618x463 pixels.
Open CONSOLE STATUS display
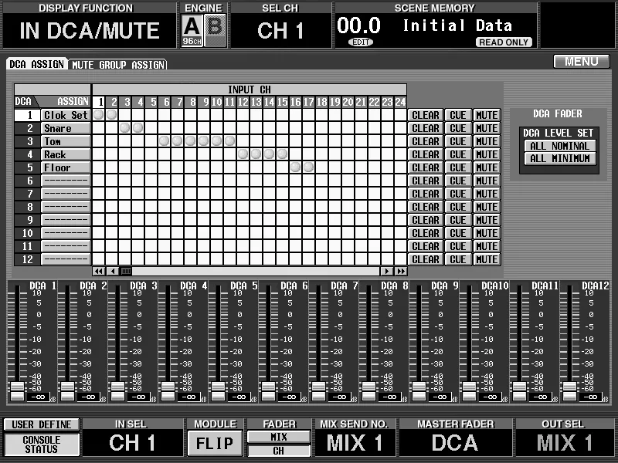[x=42, y=444]
